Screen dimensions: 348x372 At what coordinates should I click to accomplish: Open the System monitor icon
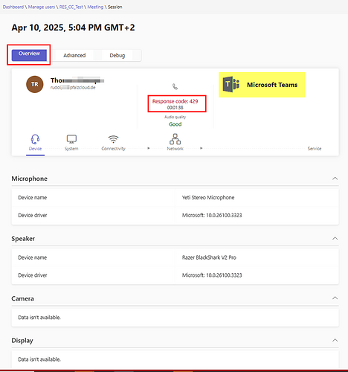point(71,139)
